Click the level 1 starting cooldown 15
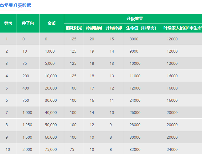The height and width of the screenshot is (154, 202). click(x=114, y=39)
